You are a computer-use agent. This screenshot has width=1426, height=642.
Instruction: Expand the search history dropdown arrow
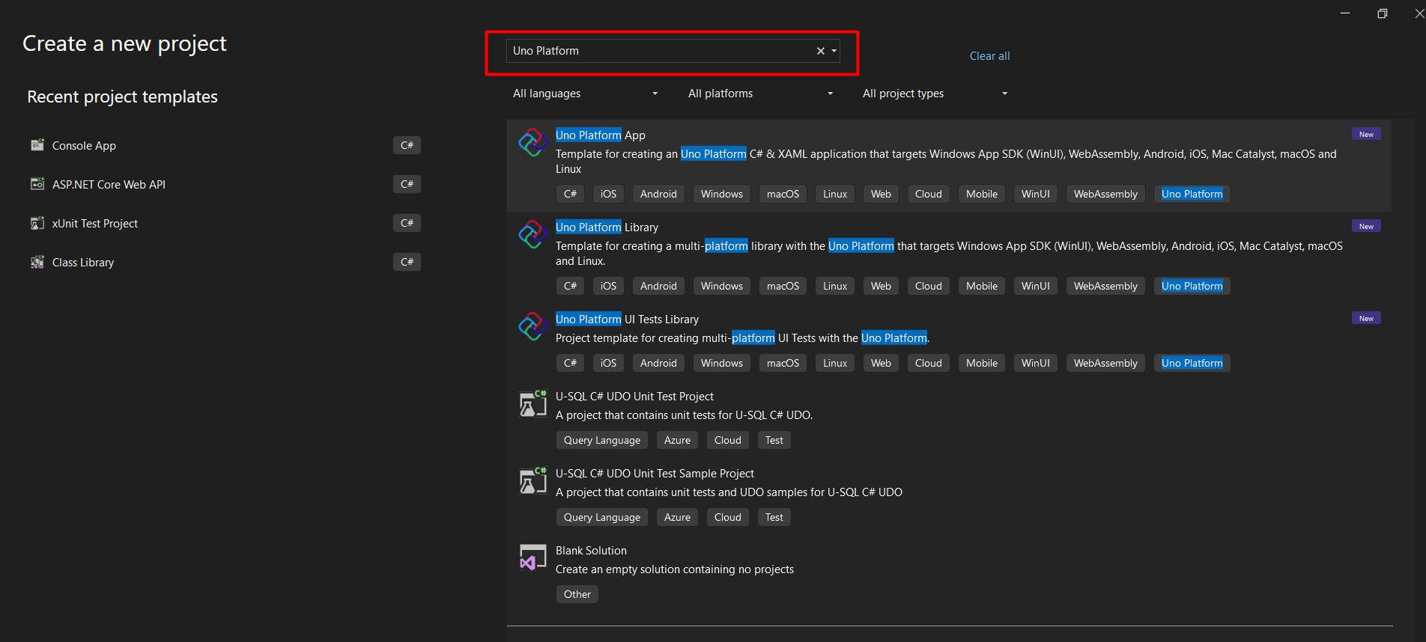pyautogui.click(x=834, y=51)
